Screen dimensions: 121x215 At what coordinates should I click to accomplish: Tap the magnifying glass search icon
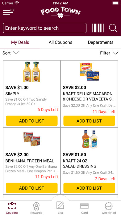tap(113, 28)
